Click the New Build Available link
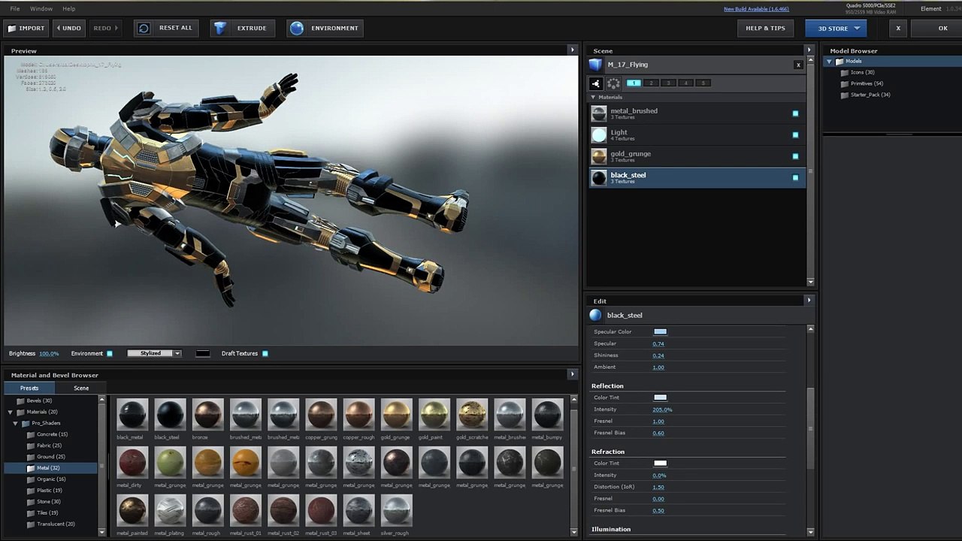The height and width of the screenshot is (541, 962). point(756,9)
